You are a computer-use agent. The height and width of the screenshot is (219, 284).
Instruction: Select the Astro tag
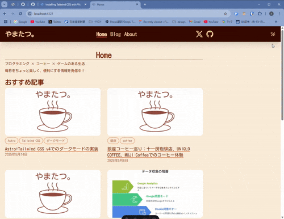(11, 141)
